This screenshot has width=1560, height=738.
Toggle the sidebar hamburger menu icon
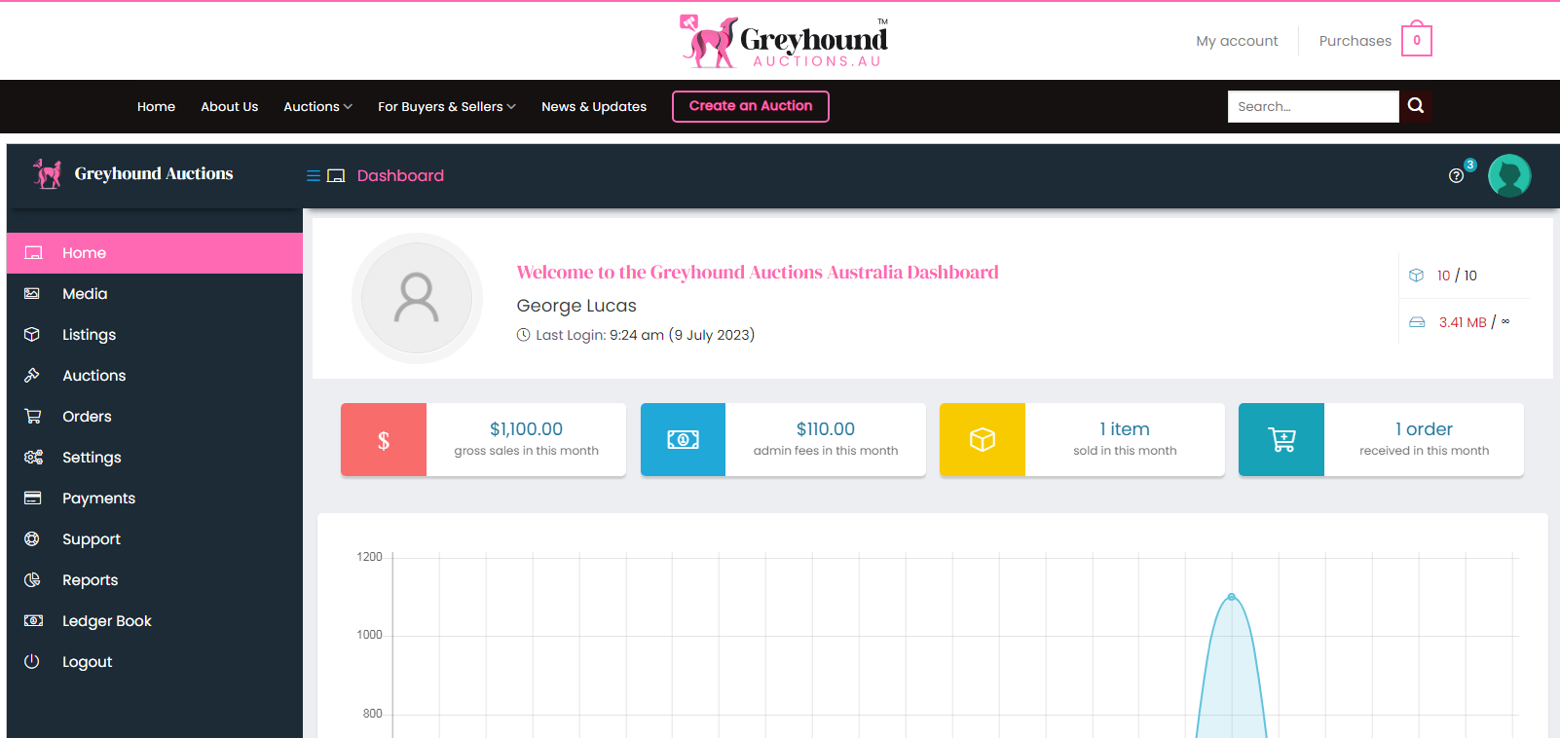(x=314, y=176)
